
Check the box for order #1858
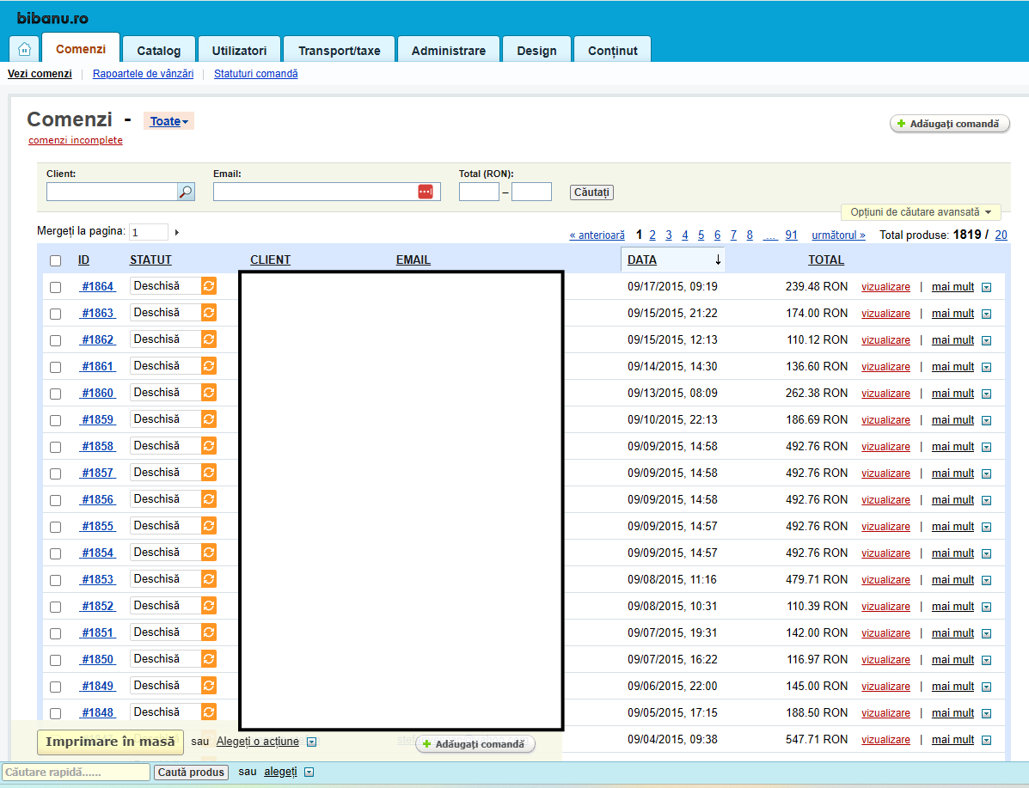click(x=56, y=447)
